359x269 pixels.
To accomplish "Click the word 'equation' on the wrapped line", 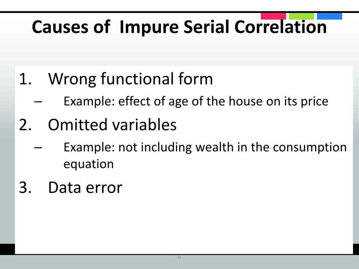I will coord(89,164).
